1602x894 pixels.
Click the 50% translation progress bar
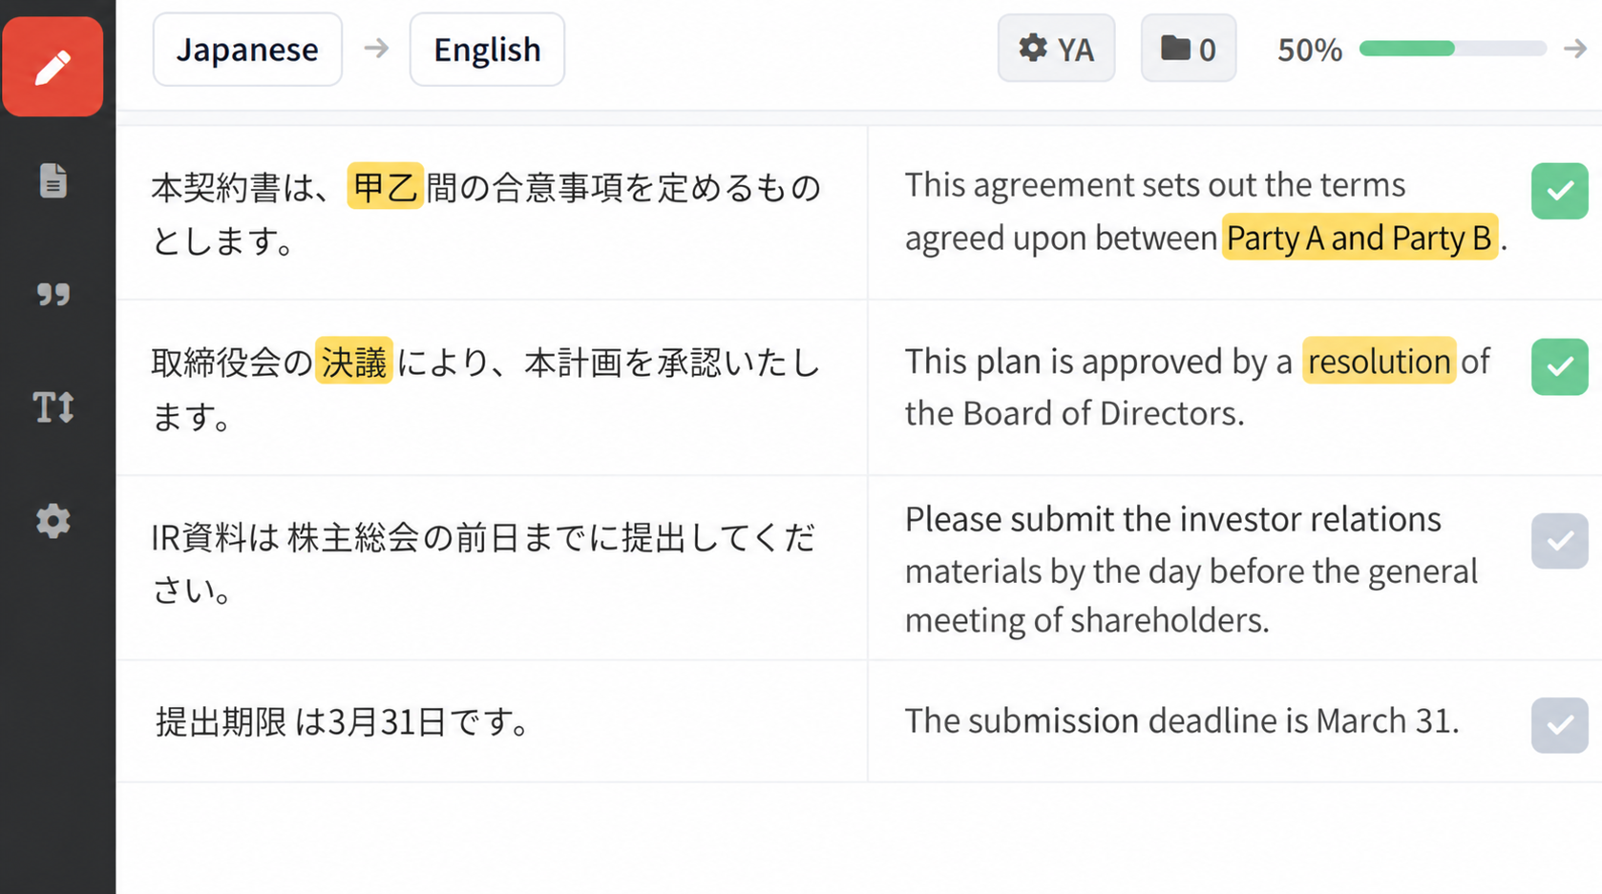point(1453,49)
